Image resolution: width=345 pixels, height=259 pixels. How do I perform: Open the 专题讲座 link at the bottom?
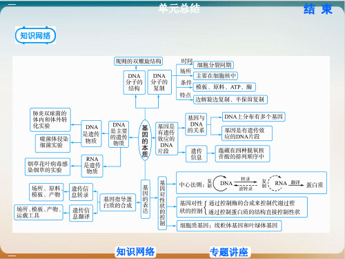229,252
